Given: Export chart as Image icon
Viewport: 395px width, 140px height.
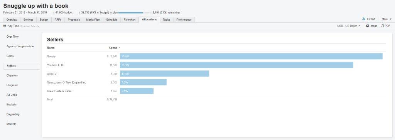Looking at the screenshot, I should (367, 26).
